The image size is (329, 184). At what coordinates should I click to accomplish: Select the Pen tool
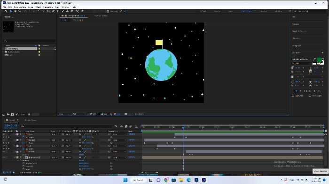tap(53, 11)
